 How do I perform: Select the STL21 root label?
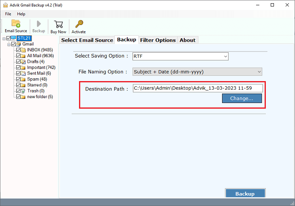click(x=24, y=38)
